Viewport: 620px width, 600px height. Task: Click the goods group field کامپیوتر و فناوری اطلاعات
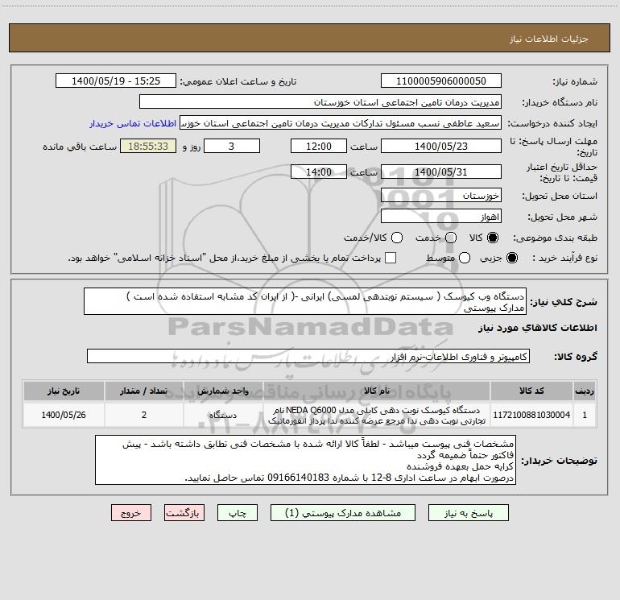(x=308, y=356)
